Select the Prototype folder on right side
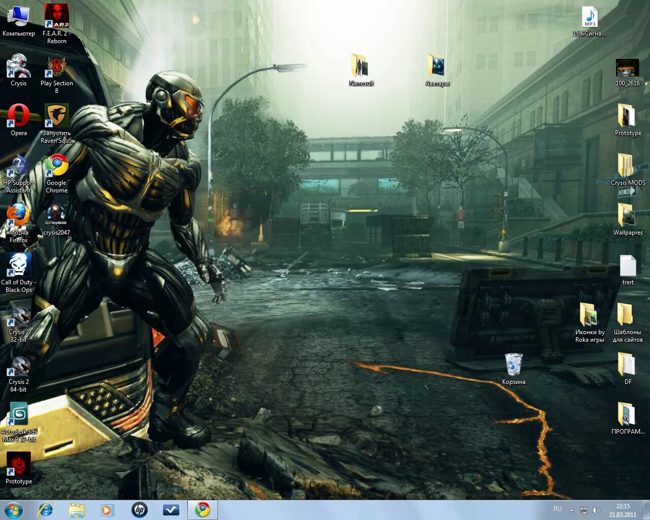 pos(628,120)
